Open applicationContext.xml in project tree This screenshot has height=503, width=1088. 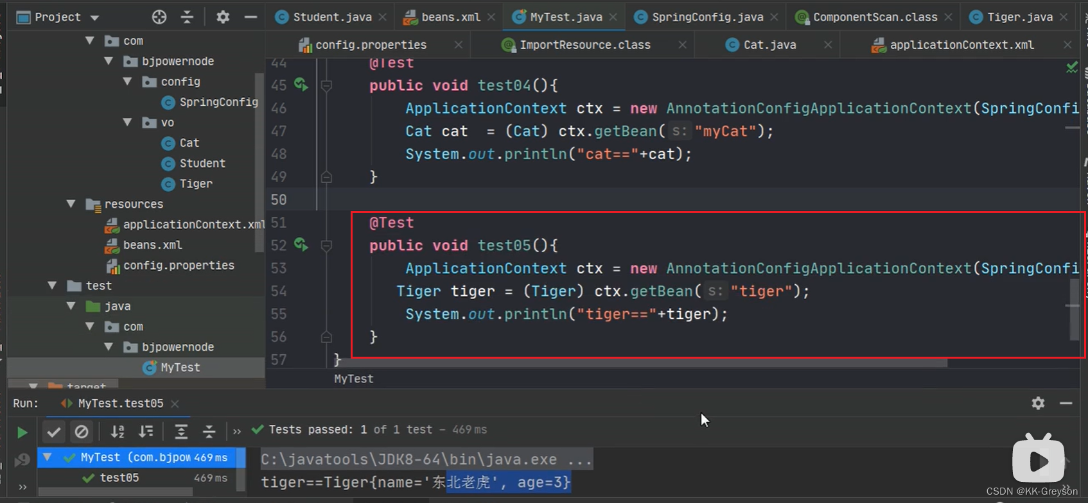tap(184, 225)
